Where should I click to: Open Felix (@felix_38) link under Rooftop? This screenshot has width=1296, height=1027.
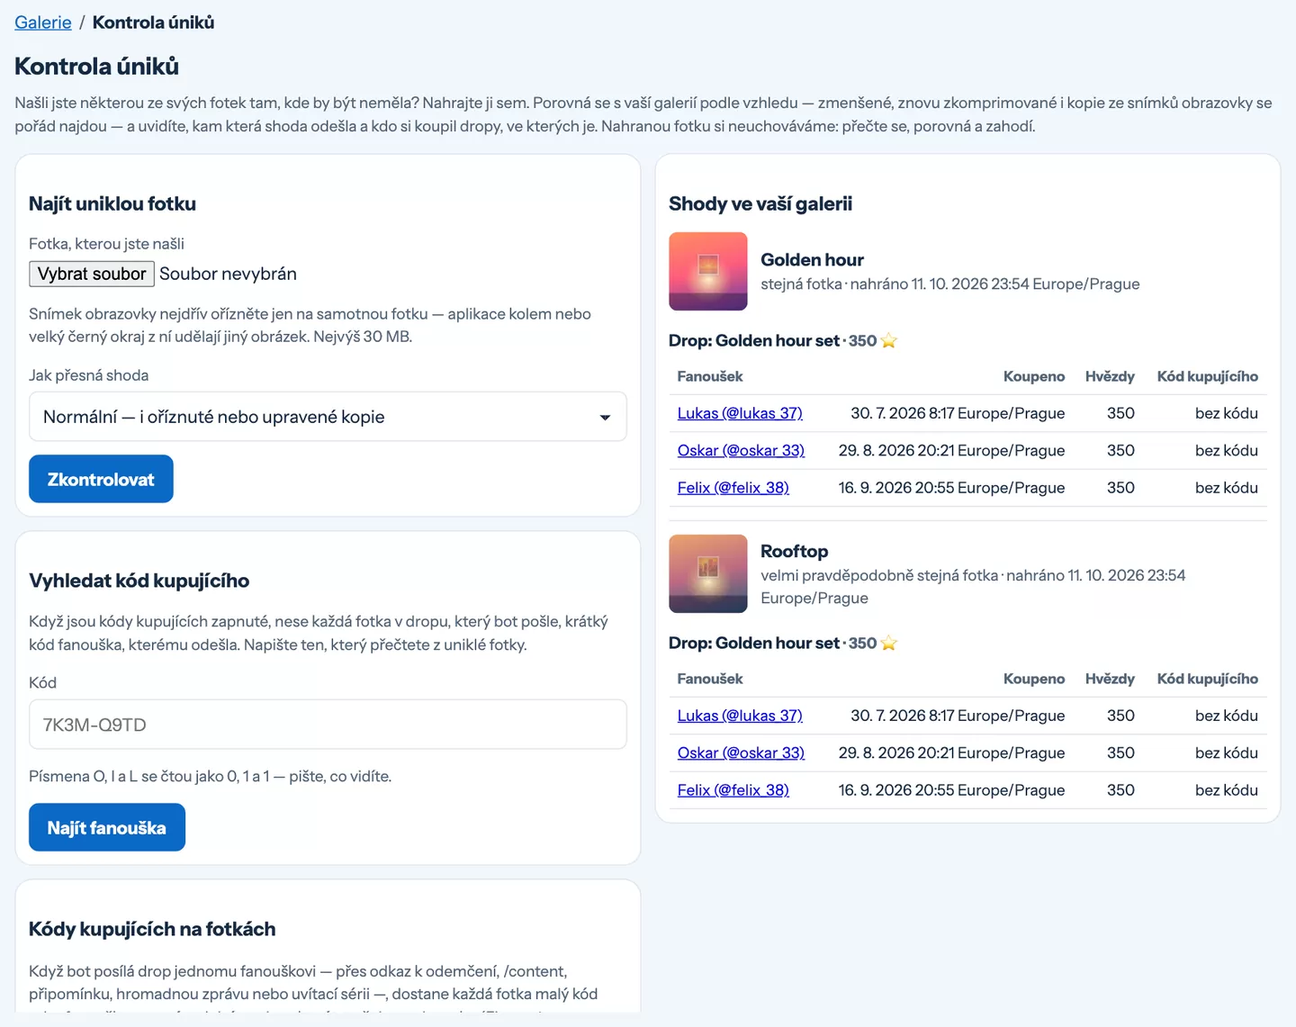[733, 790]
